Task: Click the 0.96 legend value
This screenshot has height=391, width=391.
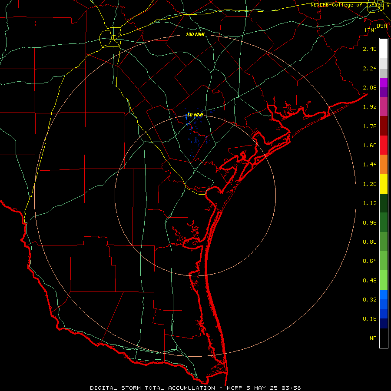Action: (x=370, y=223)
